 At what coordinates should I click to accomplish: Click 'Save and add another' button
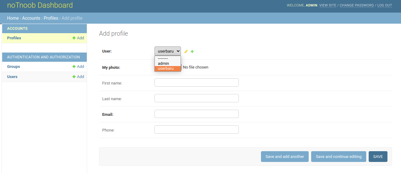click(x=285, y=157)
